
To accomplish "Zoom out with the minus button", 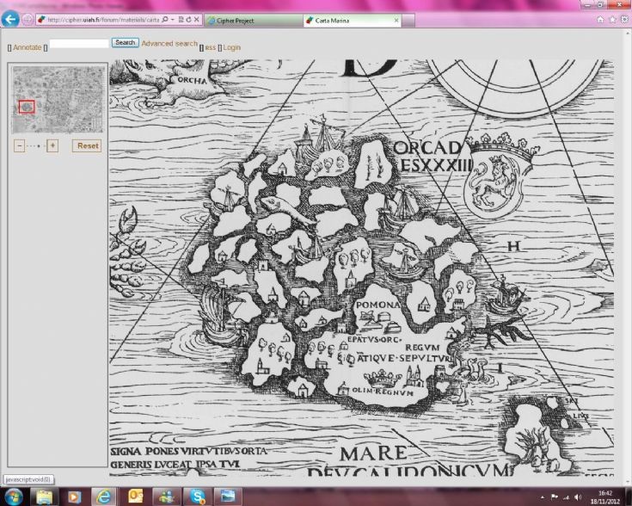I will tap(19, 145).
